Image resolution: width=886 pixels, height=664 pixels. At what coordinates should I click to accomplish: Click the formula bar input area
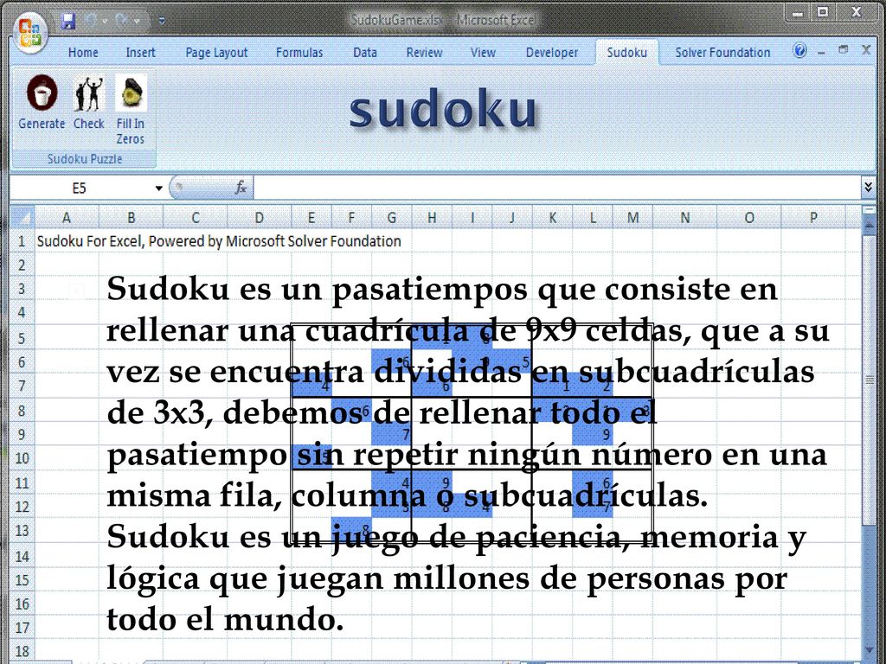click(556, 188)
